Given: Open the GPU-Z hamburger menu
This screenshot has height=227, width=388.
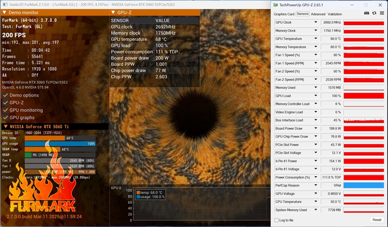Looking at the screenshot, I should point(382,14).
